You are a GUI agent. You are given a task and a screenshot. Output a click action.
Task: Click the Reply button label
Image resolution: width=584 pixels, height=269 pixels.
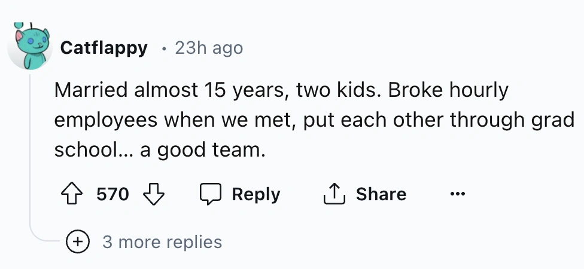pos(255,194)
